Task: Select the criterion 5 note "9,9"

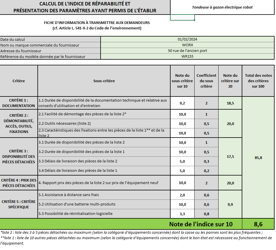Action: [x=230, y=204]
